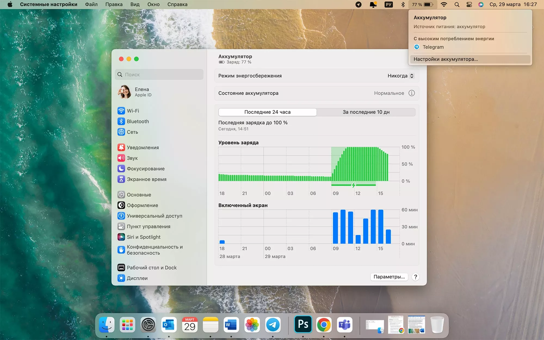
Task: Open Spotlight search in menu bar
Action: (x=457, y=4)
